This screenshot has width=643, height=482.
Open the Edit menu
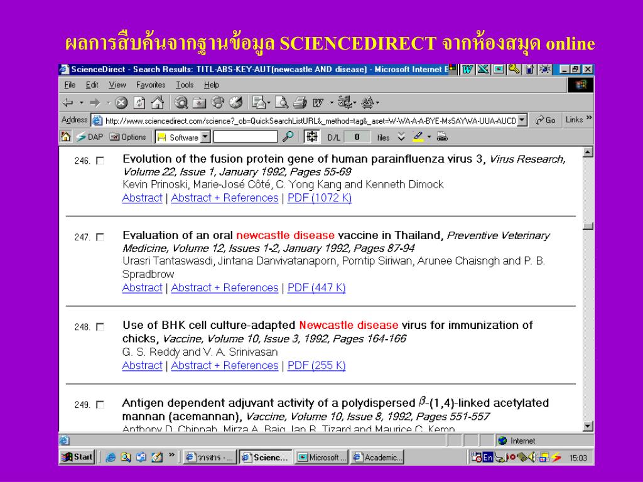tap(92, 85)
